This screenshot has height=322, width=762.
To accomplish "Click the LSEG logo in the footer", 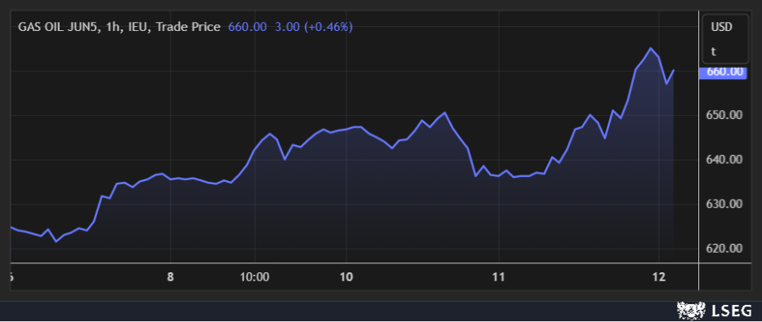I will [715, 311].
